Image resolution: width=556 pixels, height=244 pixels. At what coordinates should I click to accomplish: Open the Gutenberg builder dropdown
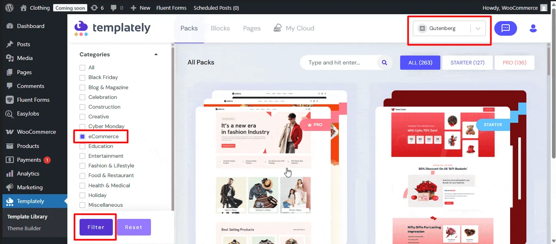[x=449, y=28]
